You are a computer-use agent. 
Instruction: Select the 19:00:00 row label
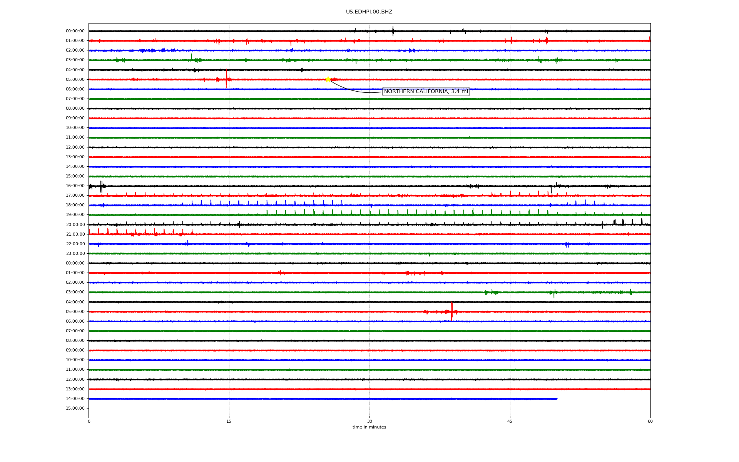click(x=75, y=215)
